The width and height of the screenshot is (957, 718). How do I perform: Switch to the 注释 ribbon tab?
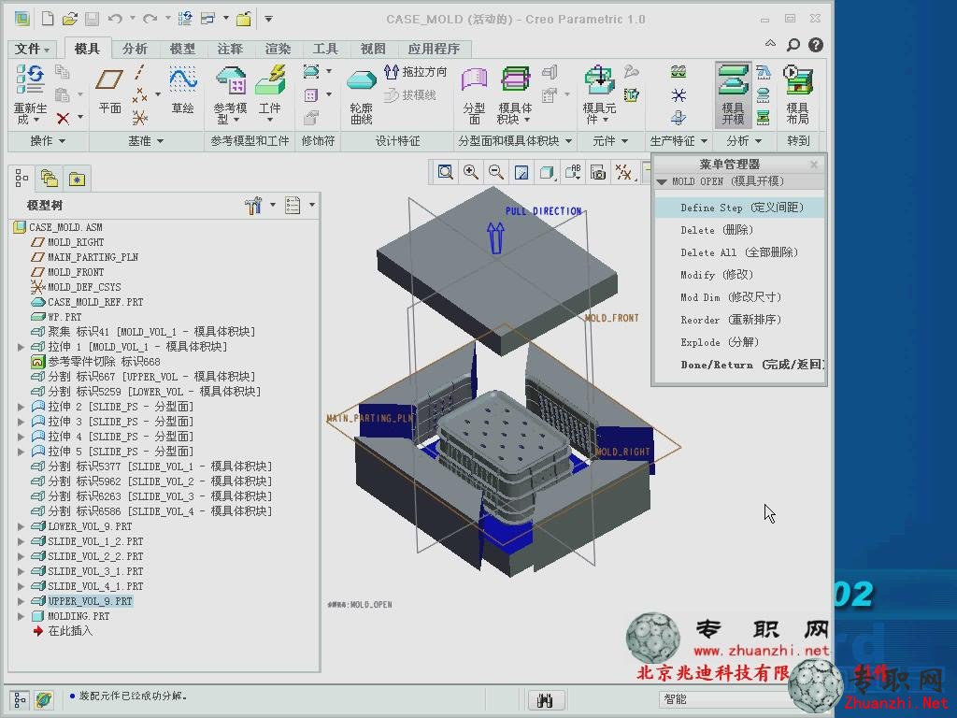(230, 49)
